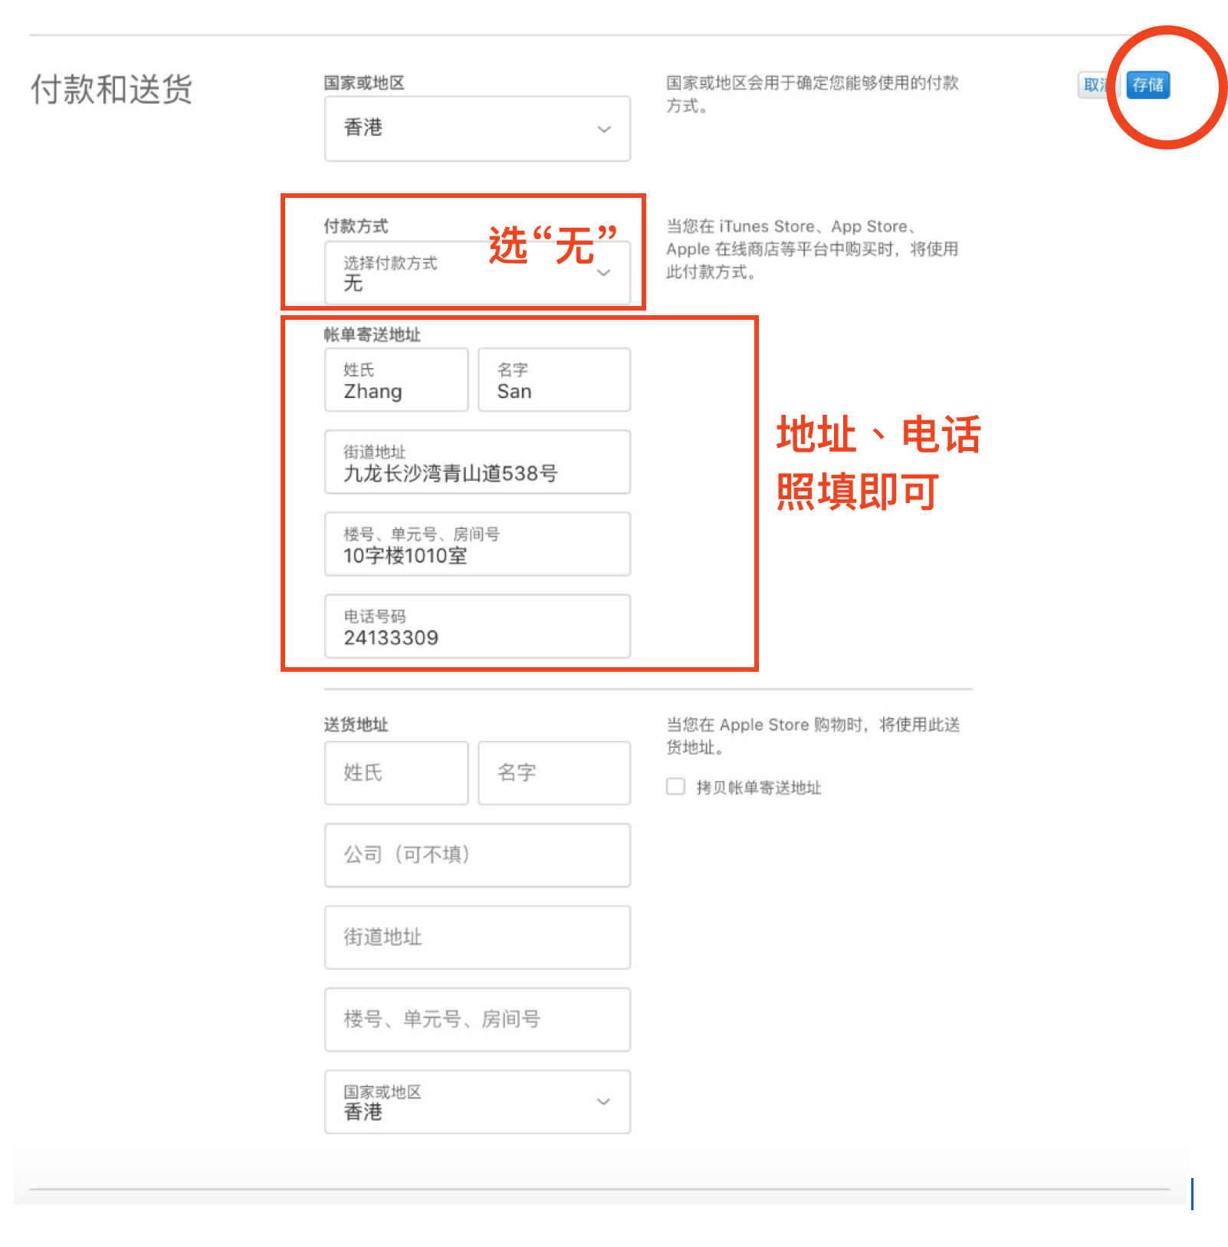Image resolution: width=1228 pixels, height=1247 pixels.
Task: Click the 拷贝帐单寄送地址 label text
Action: coord(758,788)
